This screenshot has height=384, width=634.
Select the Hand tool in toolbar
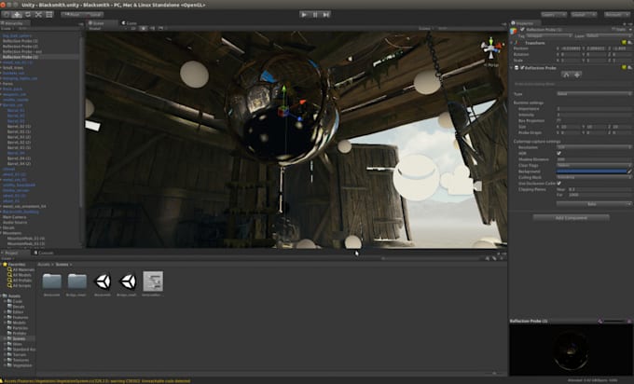[x=6, y=15]
